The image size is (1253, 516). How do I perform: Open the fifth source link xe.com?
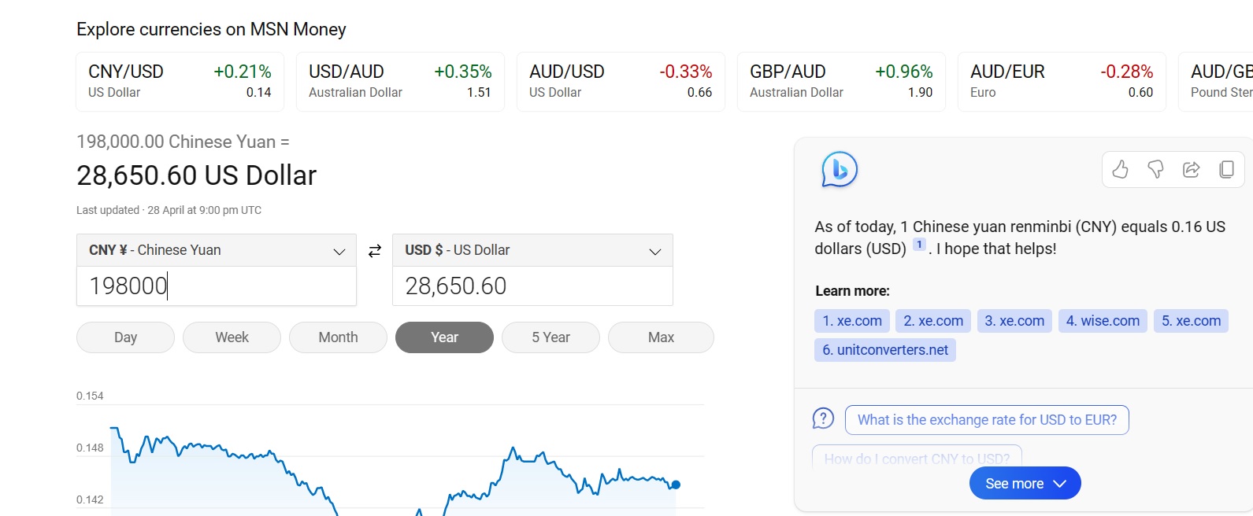[x=1191, y=321]
